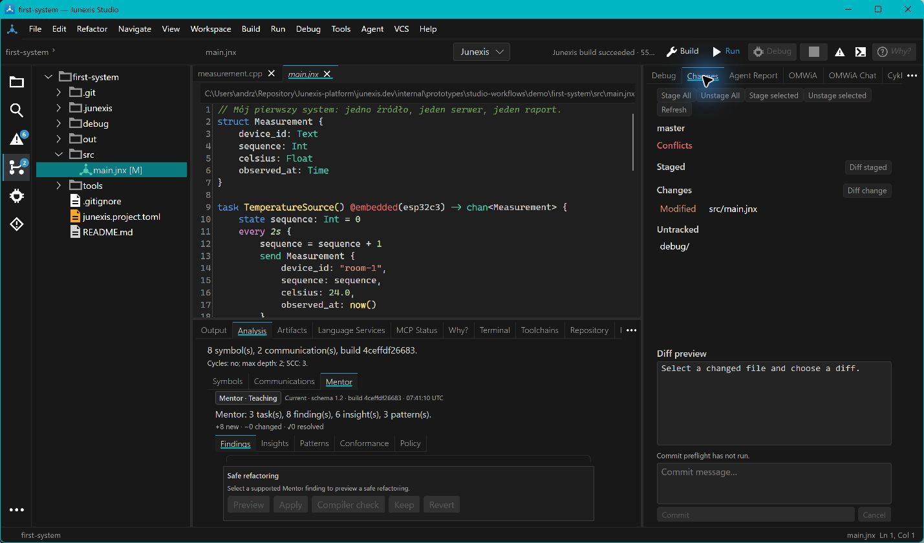Screen dimensions: 924x543
Task: Open the Refactor menu
Action: click(x=92, y=29)
